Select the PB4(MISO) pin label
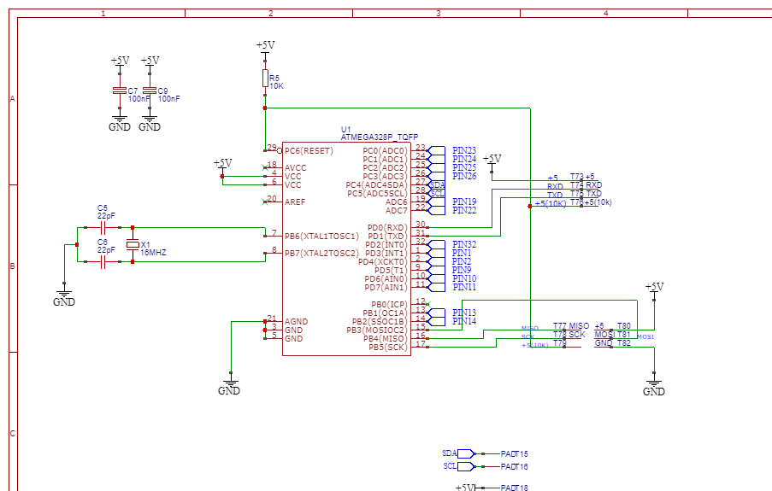 pos(386,338)
